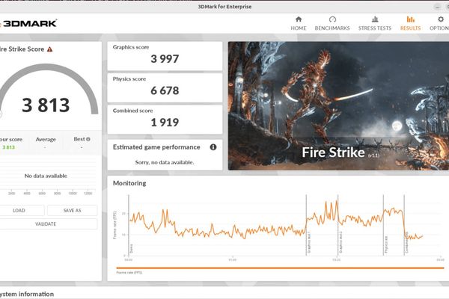The height and width of the screenshot is (299, 449).
Task: Click the Fire Strike Score warning triangle
Action: [x=50, y=49]
